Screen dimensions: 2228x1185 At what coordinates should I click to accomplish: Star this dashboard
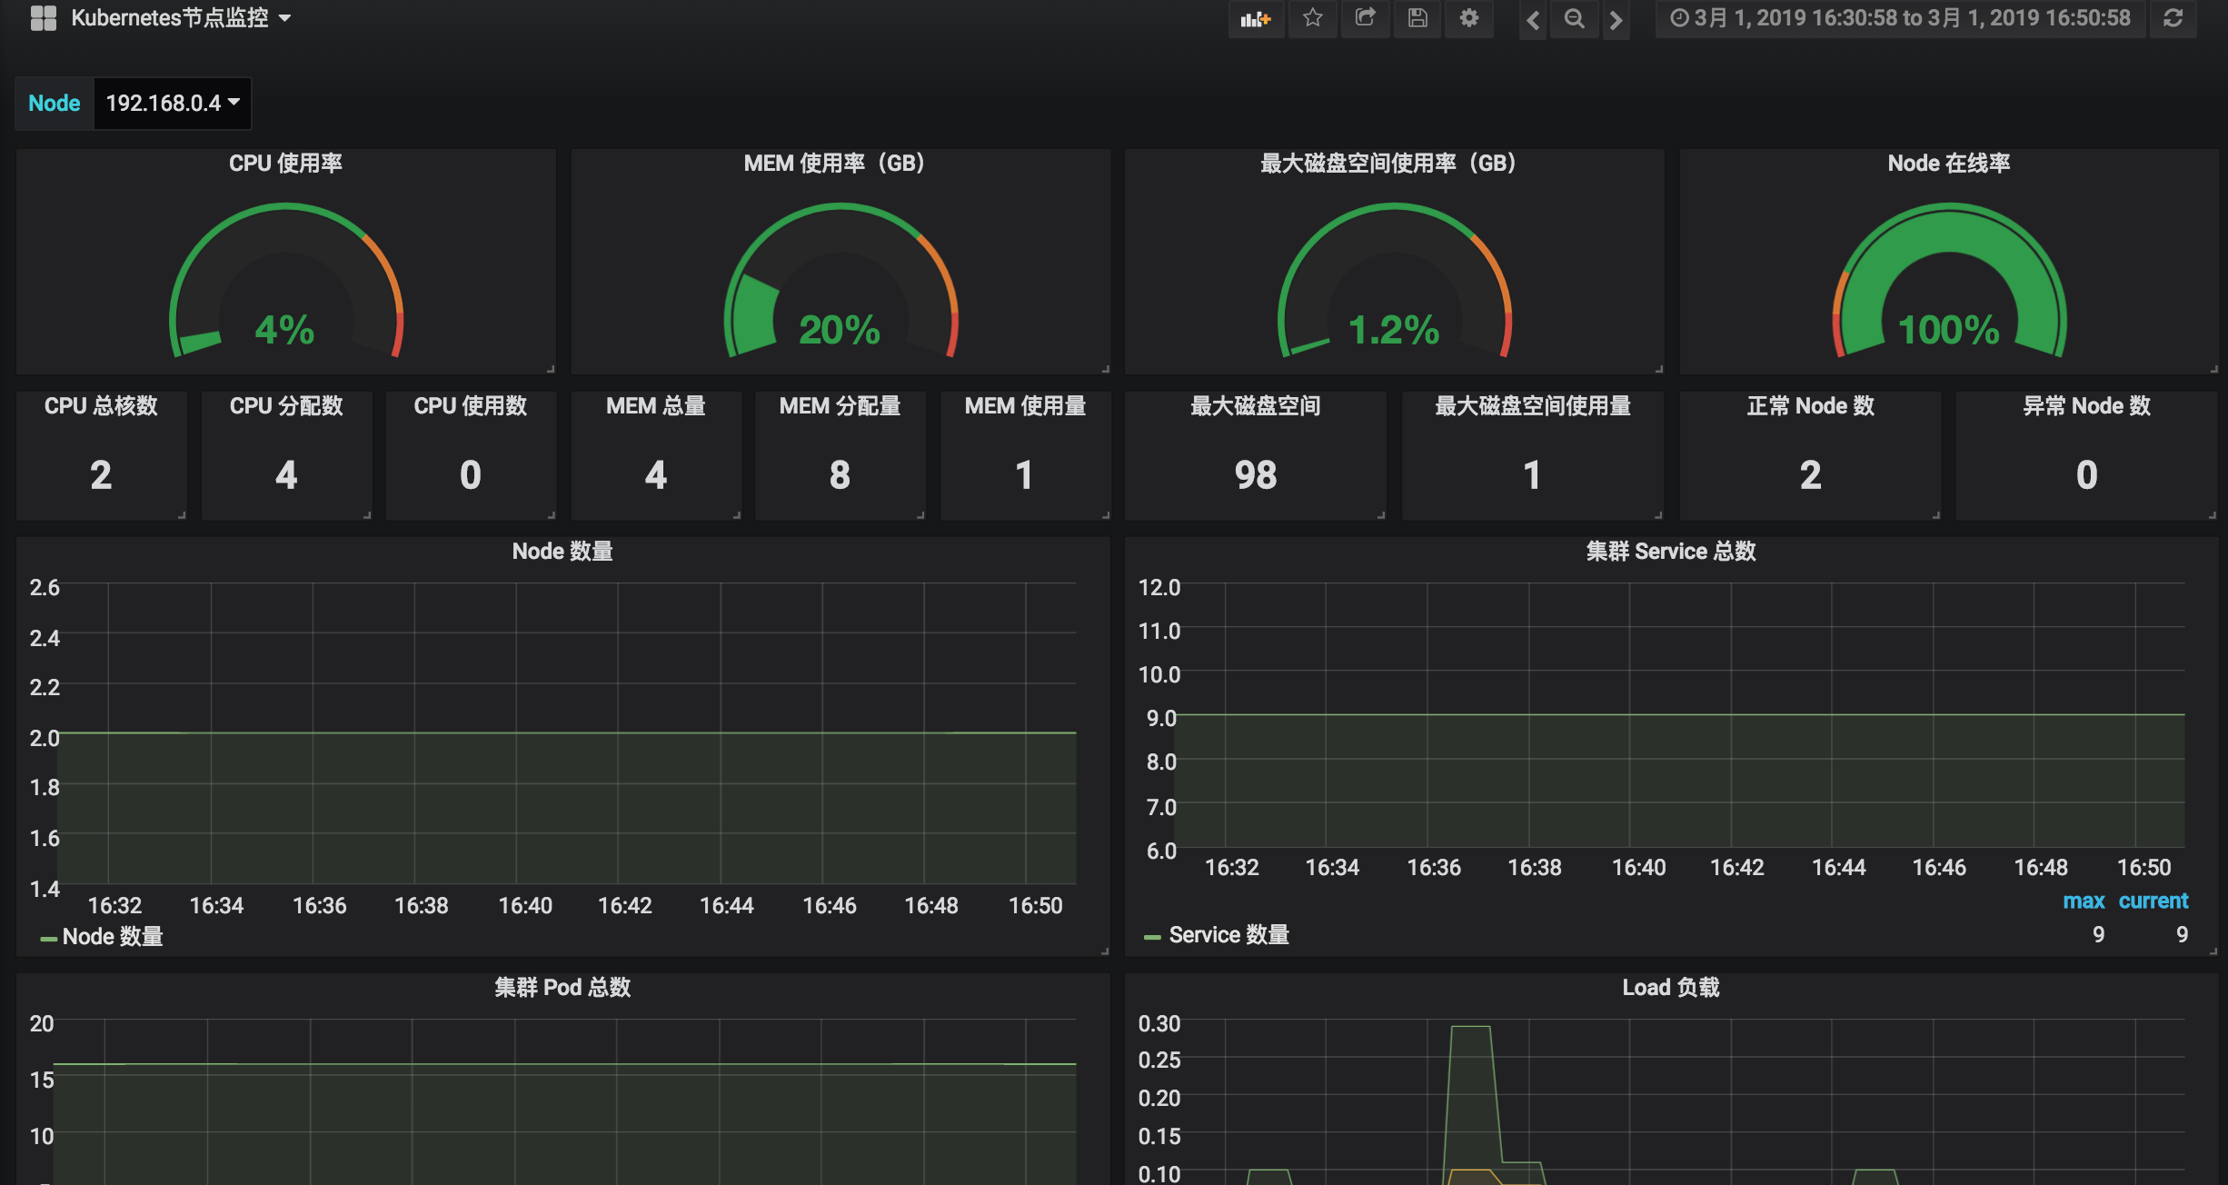click(1312, 18)
